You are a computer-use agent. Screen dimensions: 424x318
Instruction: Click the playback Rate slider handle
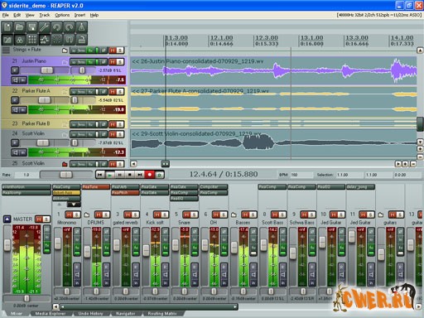tap(65, 175)
